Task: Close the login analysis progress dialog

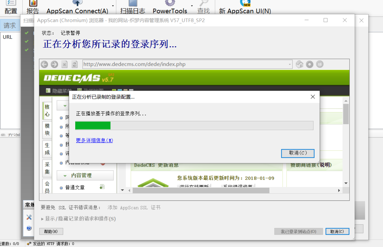Action: coord(313,97)
